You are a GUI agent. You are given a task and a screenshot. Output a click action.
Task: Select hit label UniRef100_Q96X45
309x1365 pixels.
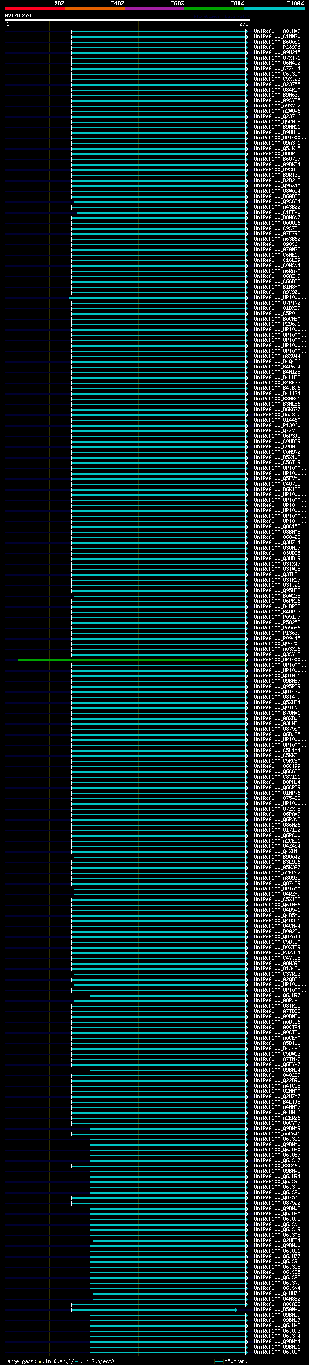tap(277, 185)
